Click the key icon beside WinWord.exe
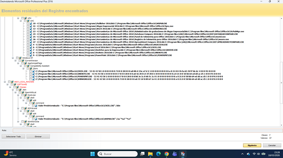 pyautogui.click(x=25, y=122)
